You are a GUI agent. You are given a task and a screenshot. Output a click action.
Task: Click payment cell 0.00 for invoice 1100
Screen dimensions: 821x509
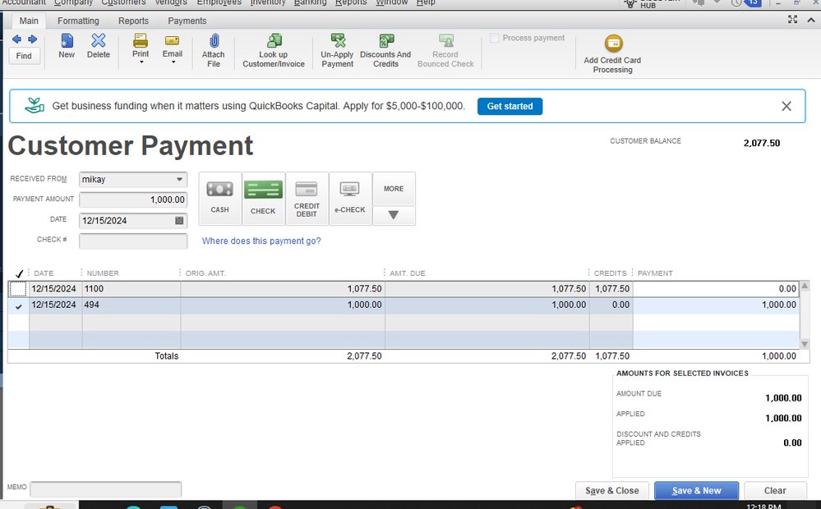click(x=716, y=289)
